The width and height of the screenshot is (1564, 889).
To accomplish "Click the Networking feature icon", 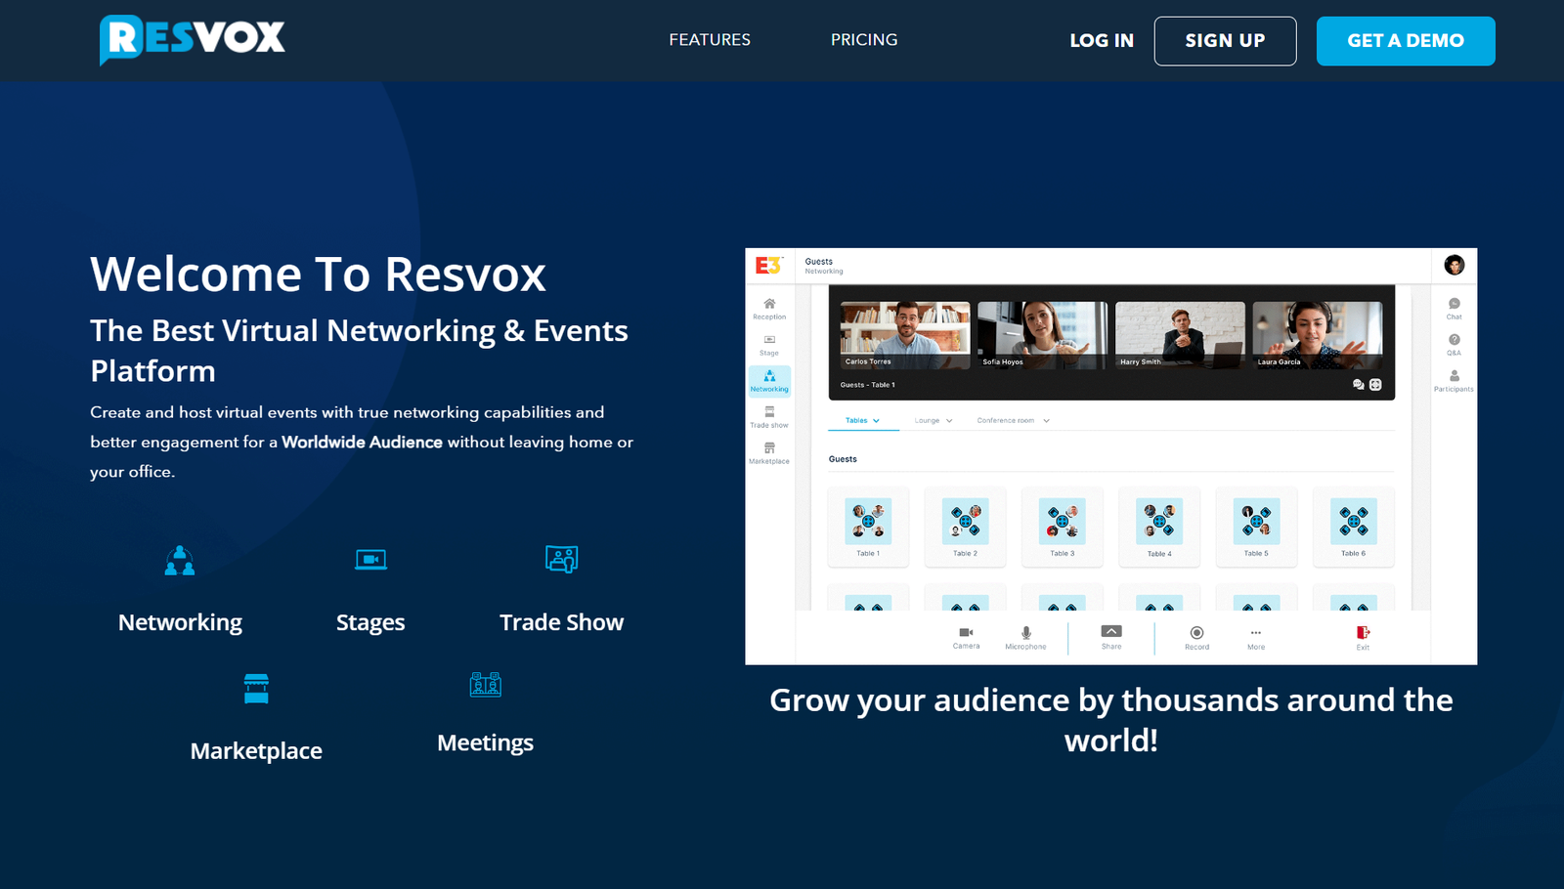I will tap(180, 561).
